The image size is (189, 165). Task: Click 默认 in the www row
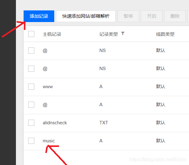tap(161, 87)
